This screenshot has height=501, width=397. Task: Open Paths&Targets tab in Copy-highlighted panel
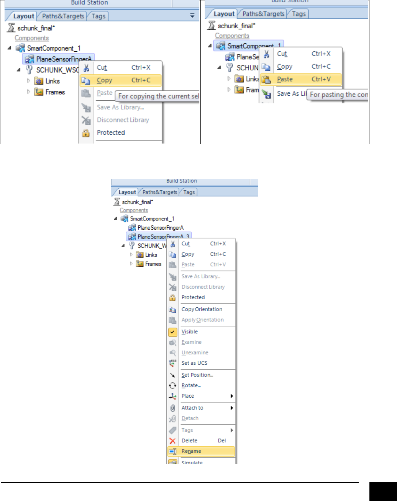(x=62, y=16)
